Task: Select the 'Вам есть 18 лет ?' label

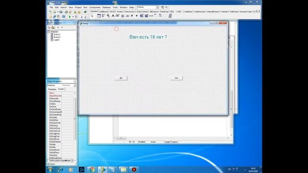Action: [148, 37]
